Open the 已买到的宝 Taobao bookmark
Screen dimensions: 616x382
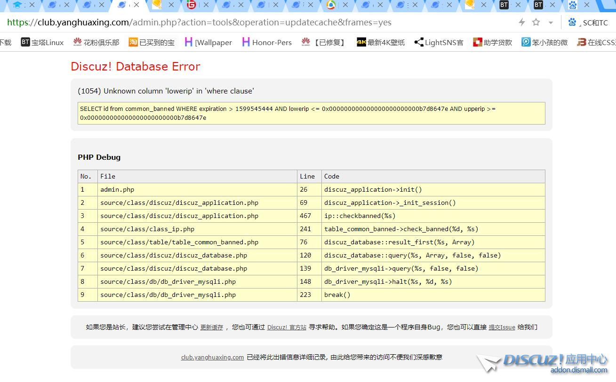(152, 42)
